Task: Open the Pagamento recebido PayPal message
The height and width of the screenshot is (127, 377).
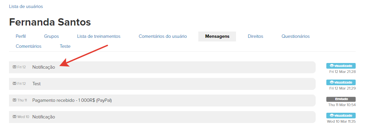Action: (162, 100)
